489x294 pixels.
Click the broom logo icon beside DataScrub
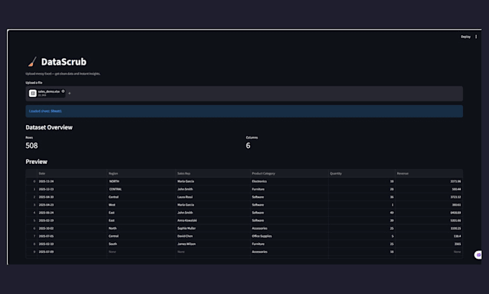pos(32,62)
